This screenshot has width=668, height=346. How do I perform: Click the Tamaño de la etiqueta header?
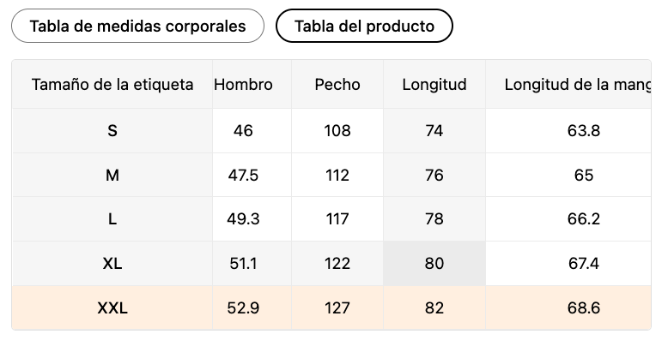click(x=112, y=84)
